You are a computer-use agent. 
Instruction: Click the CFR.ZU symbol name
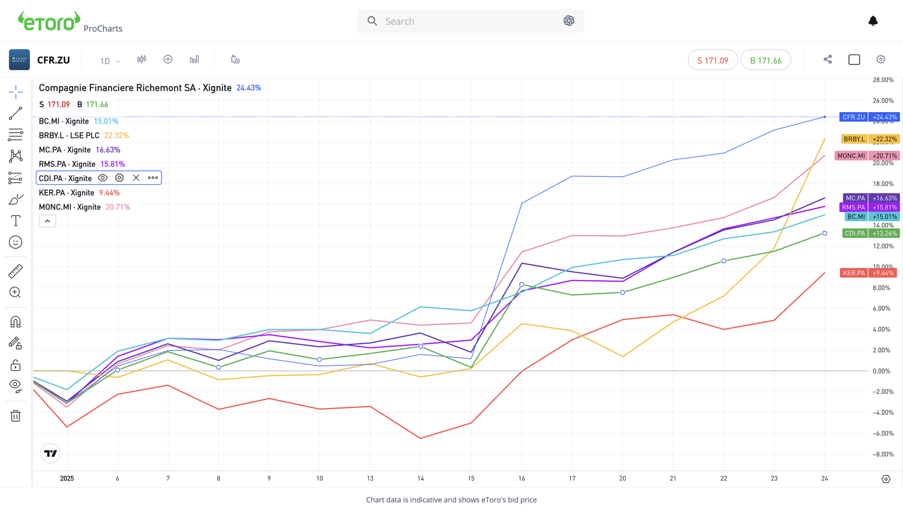click(x=53, y=60)
